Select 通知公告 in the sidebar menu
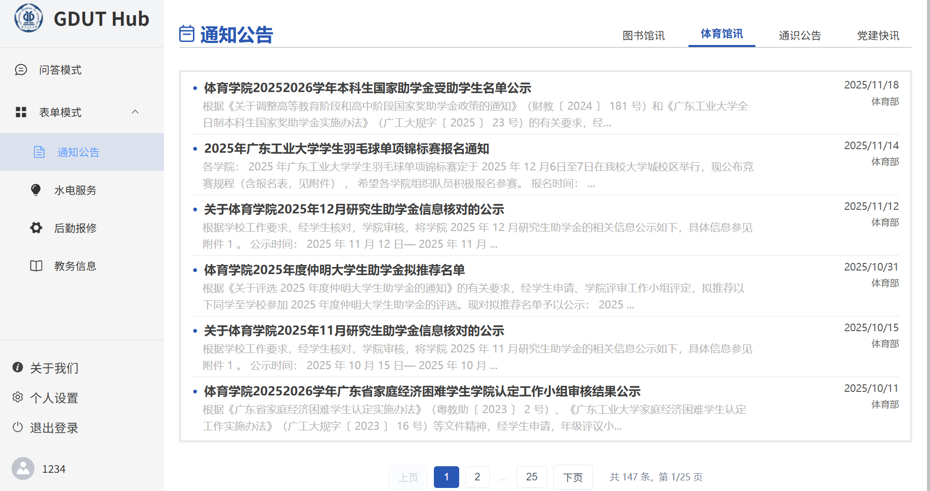930x491 pixels. (x=78, y=152)
